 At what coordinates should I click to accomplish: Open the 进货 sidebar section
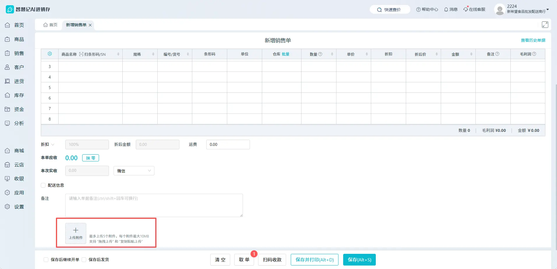coord(15,81)
